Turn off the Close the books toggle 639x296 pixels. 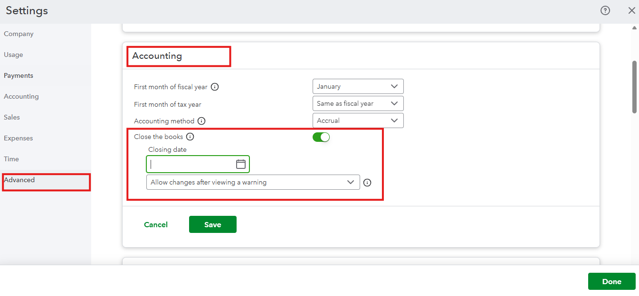(321, 137)
